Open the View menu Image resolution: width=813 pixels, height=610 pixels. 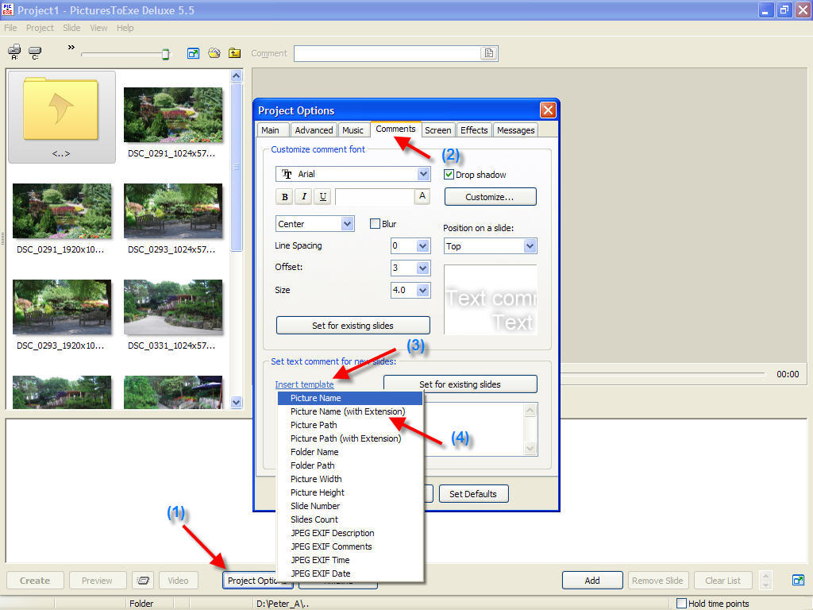98,28
